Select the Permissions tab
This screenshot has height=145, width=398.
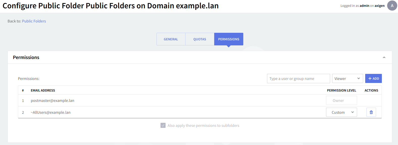pos(229,39)
